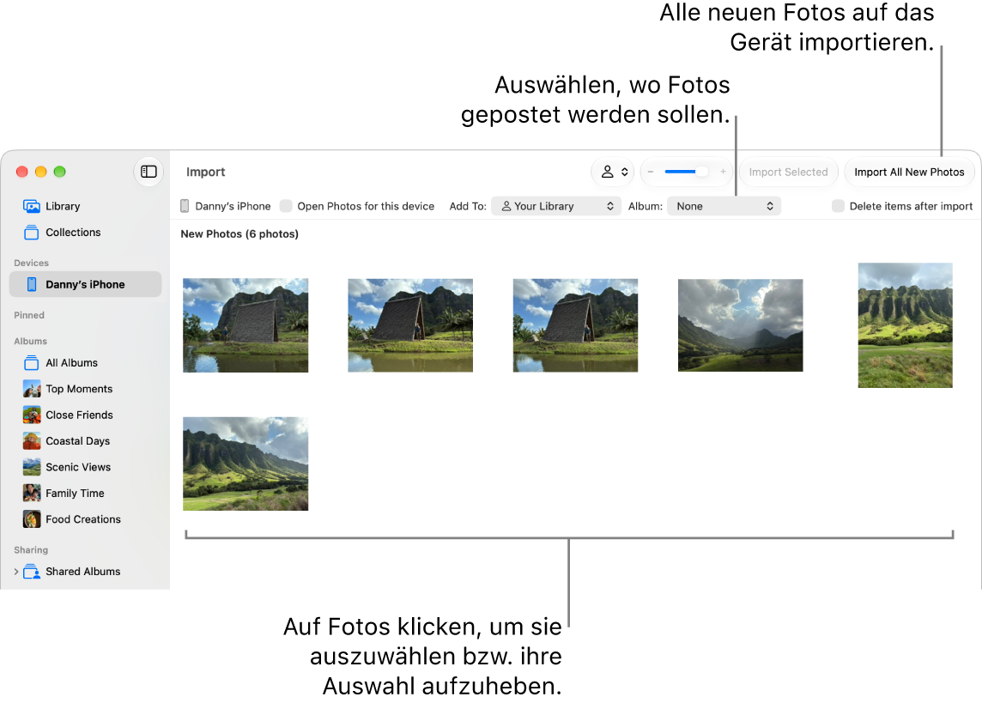Select the portrait green cliffs photo thumbnail
The width and height of the screenshot is (982, 703).
(x=905, y=325)
